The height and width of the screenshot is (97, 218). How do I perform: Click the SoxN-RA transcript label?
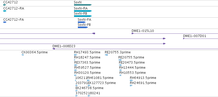[x=81, y=8]
